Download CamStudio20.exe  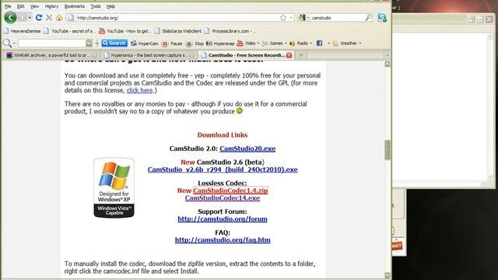(247, 149)
